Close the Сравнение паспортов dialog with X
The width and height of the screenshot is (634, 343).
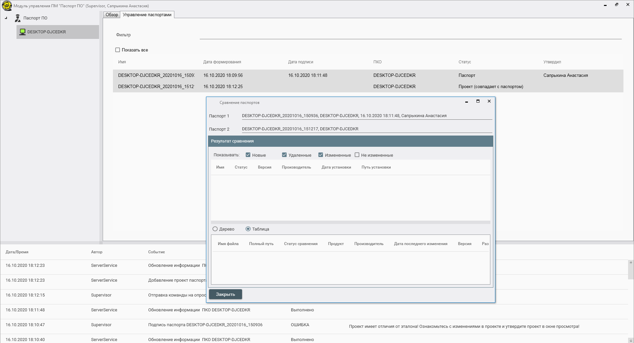[489, 101]
